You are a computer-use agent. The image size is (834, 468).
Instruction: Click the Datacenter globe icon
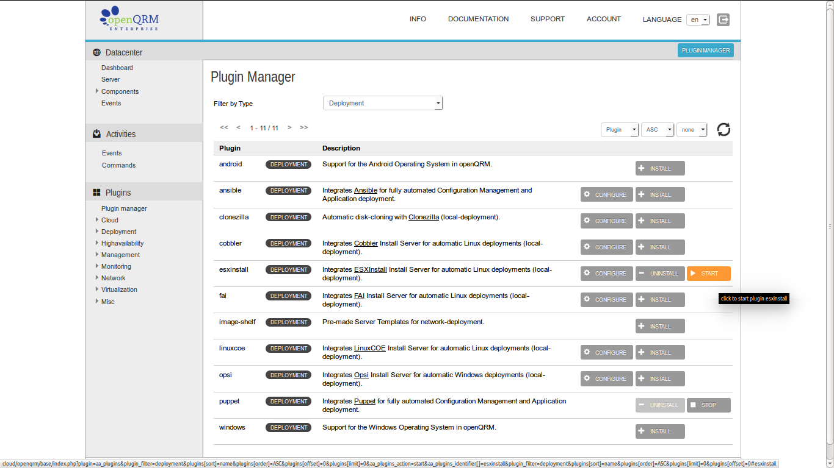click(x=96, y=52)
